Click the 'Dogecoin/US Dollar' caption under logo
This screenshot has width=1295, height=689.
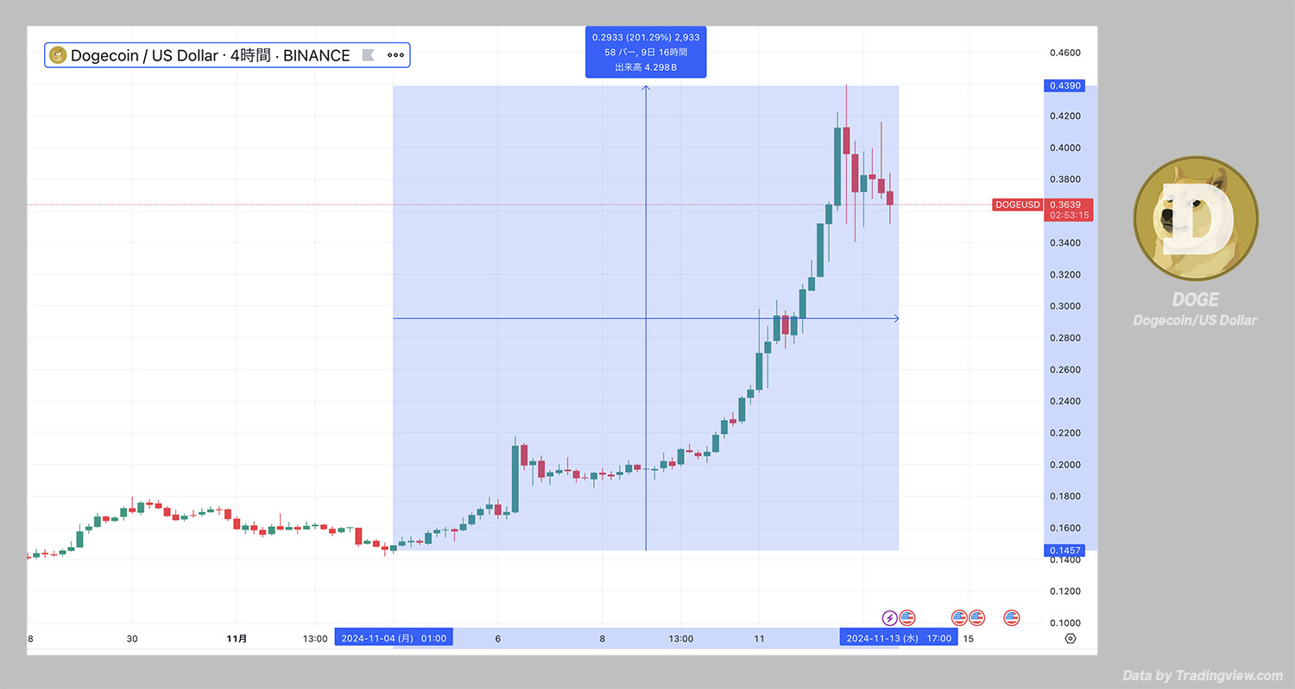coord(1195,320)
